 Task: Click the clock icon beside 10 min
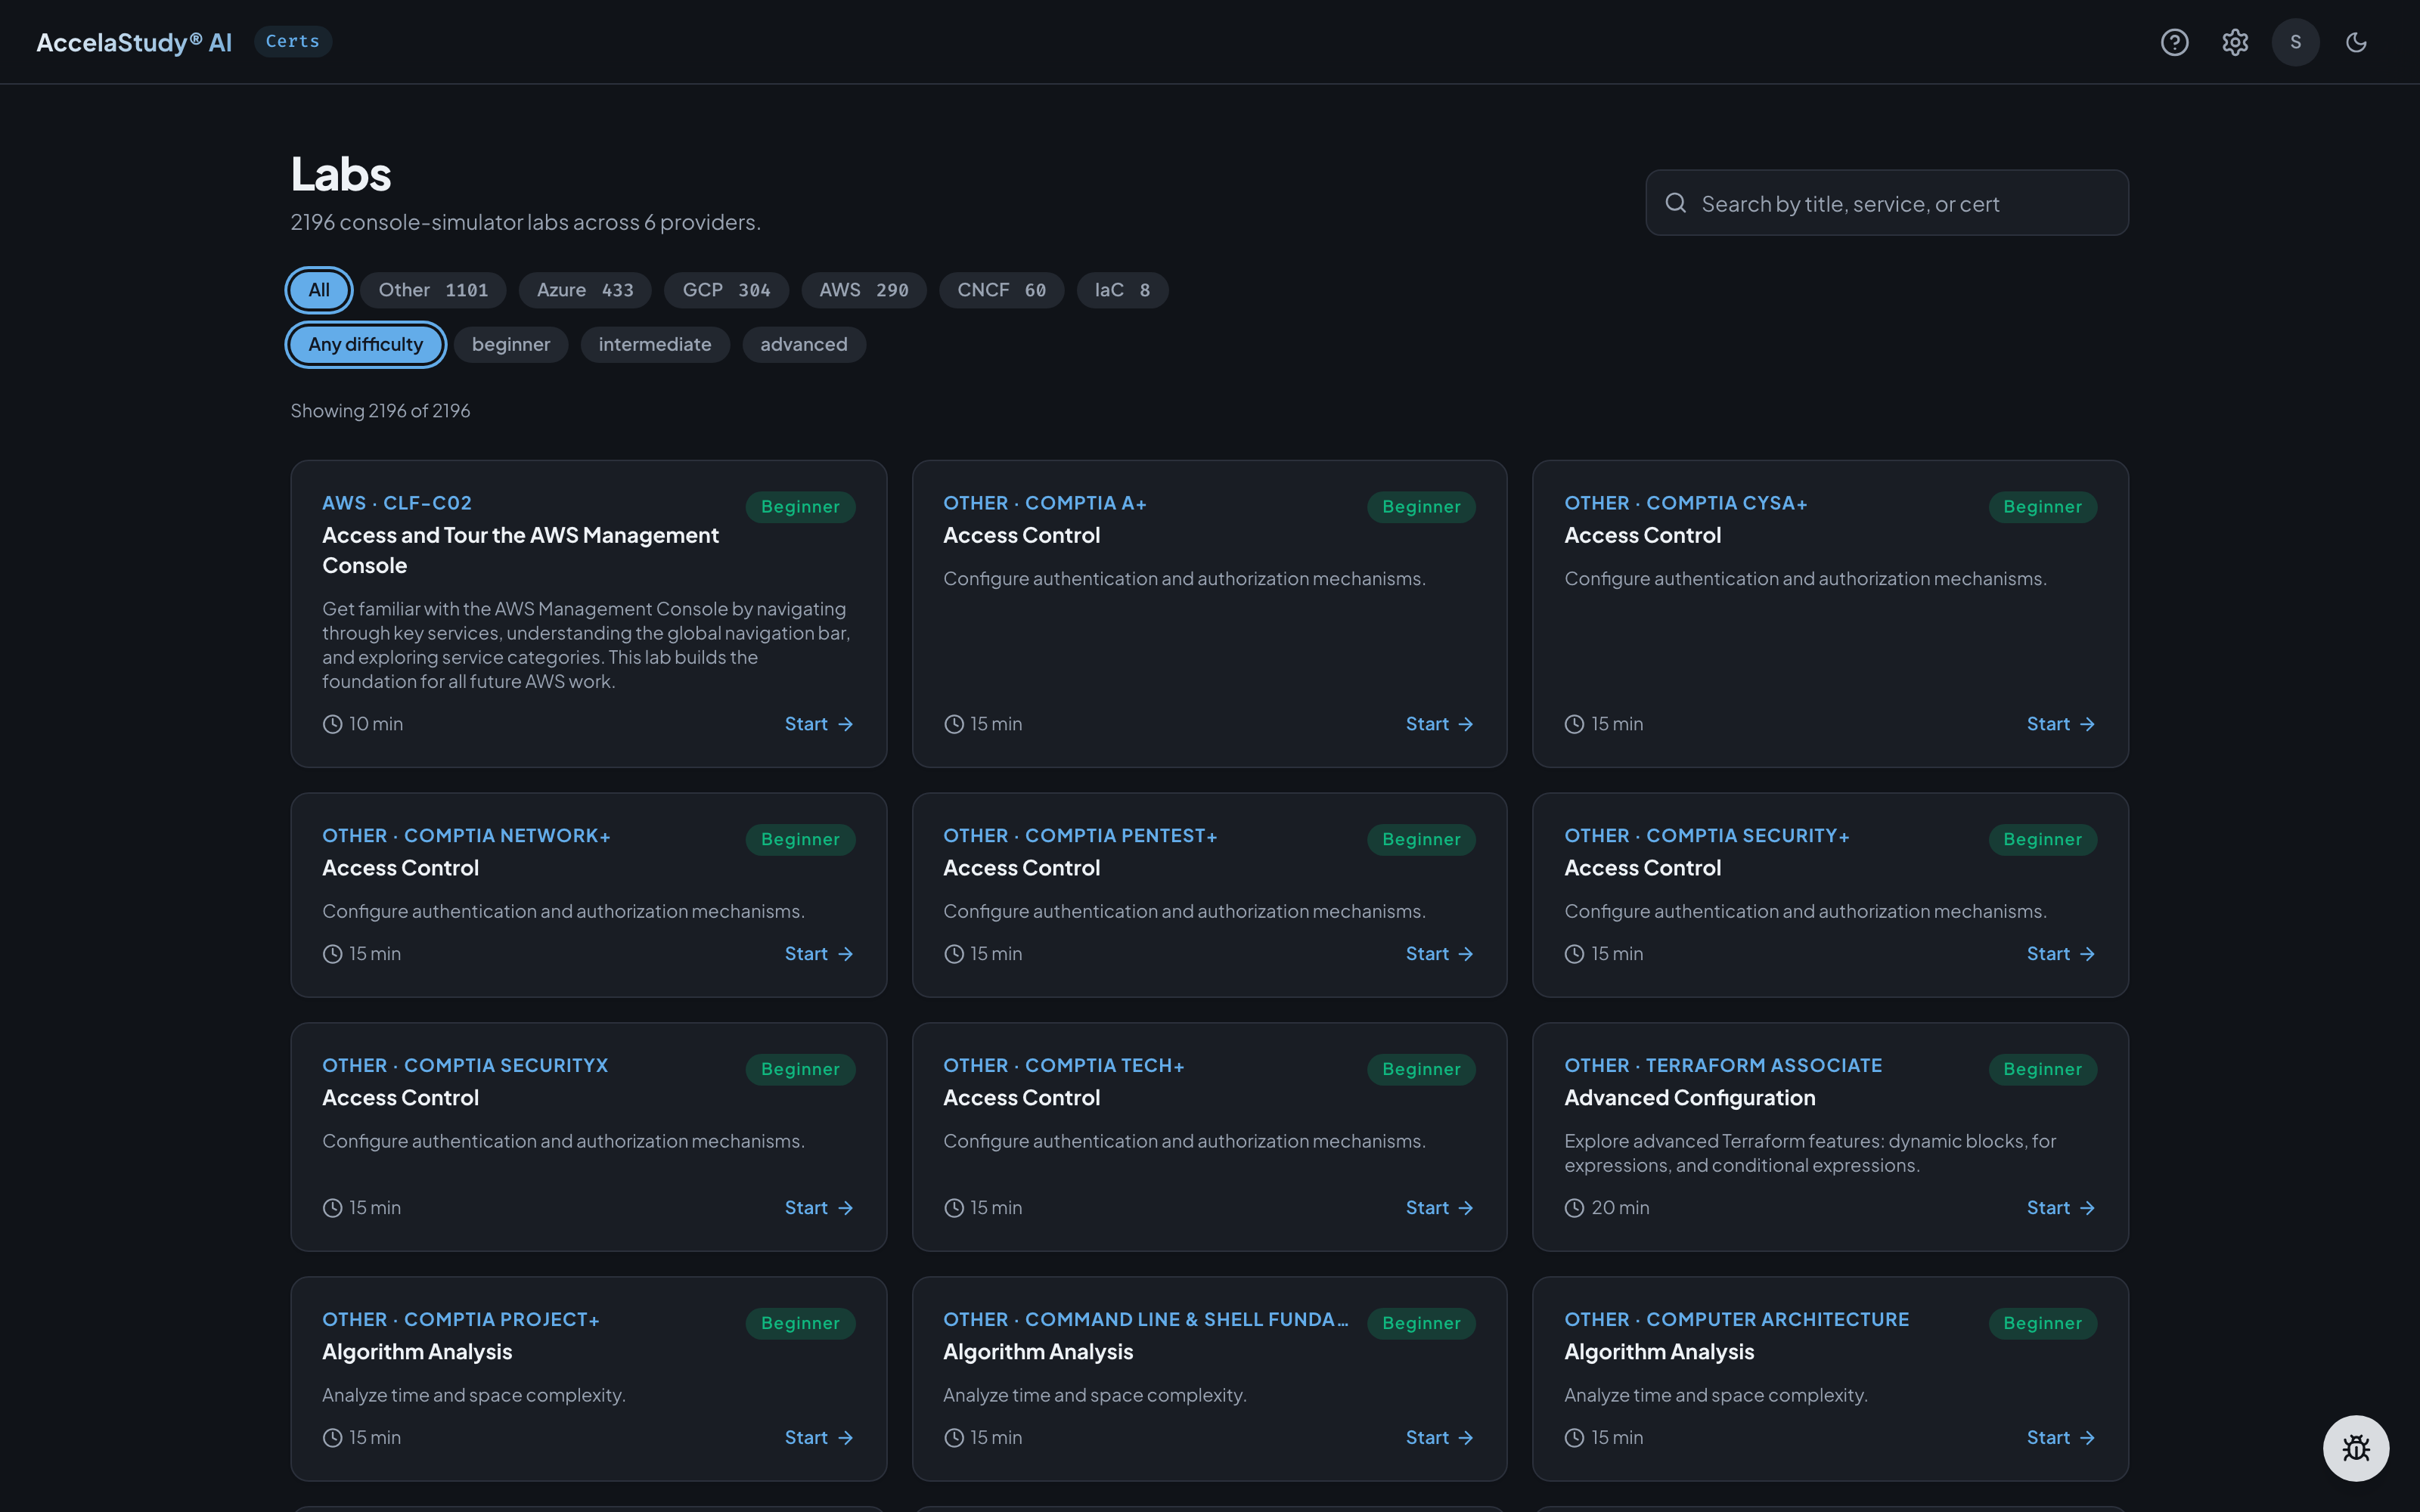[x=333, y=724]
